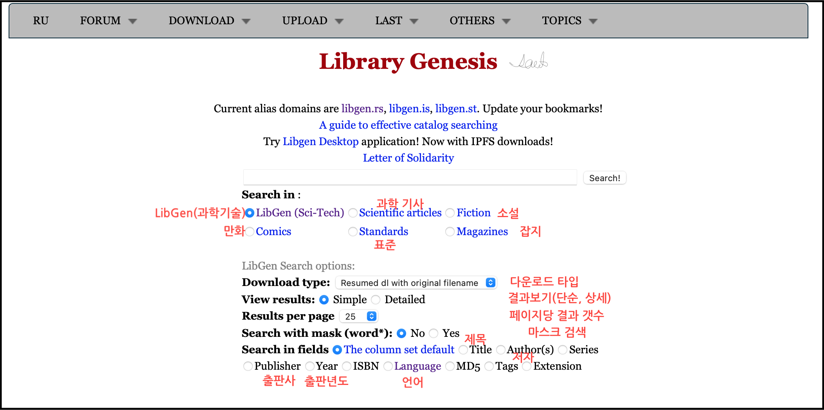Viewport: 824px width, 410px height.
Task: Open the Download type dropdown
Action: pos(416,282)
